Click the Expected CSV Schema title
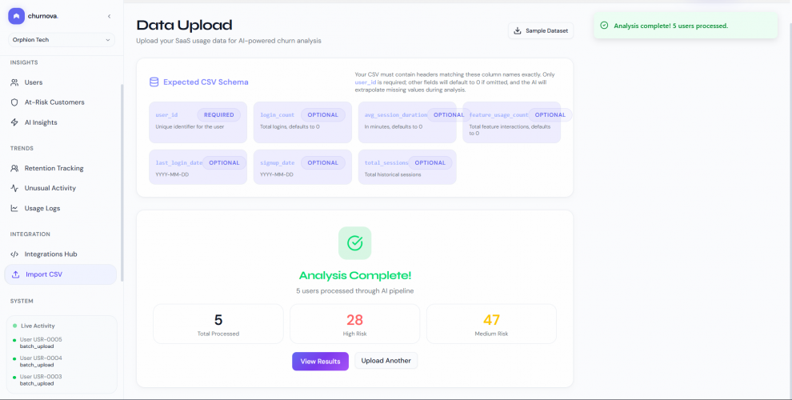792x400 pixels. (206, 82)
